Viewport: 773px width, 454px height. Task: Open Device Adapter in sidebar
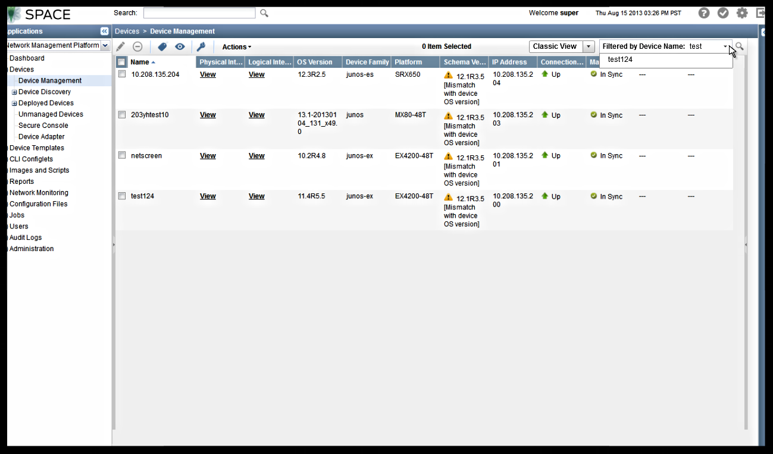(42, 137)
